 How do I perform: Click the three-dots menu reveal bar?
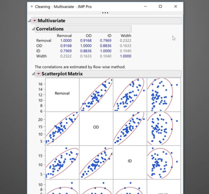click(105, 13)
